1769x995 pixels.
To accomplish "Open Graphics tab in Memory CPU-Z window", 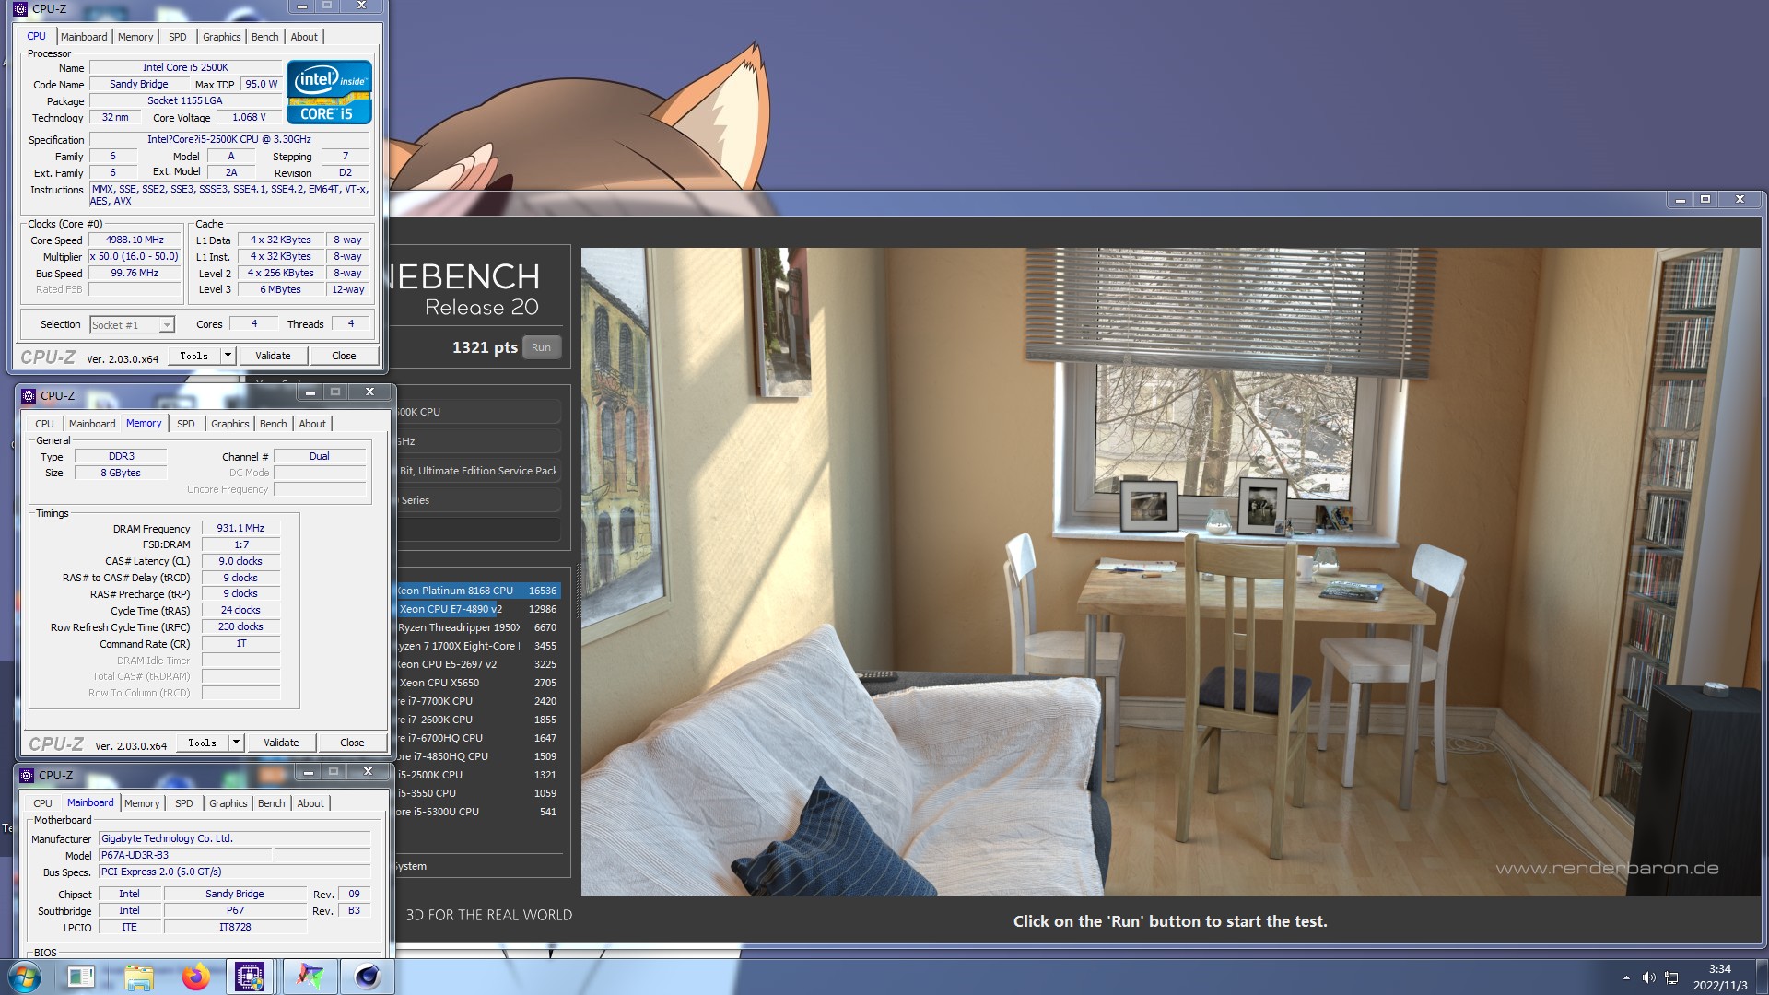I will pos(230,424).
